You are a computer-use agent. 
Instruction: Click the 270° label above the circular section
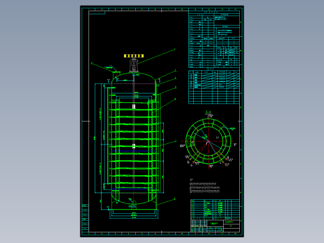coord(210,117)
